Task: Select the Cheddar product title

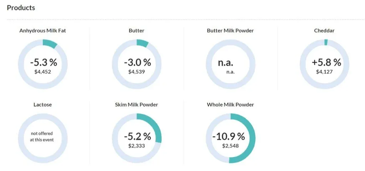Action: point(324,31)
